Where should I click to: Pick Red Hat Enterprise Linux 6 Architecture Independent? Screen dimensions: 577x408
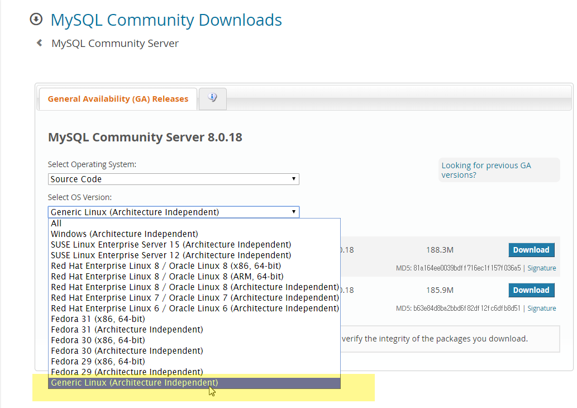coord(194,309)
